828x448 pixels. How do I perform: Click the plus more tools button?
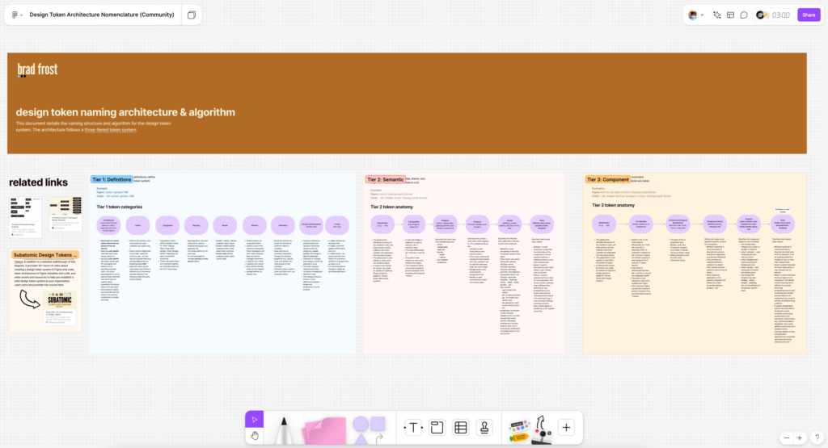click(566, 428)
